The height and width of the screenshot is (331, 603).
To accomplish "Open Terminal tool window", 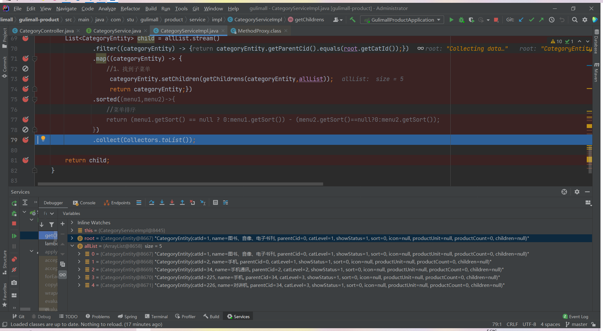I will coord(156,317).
